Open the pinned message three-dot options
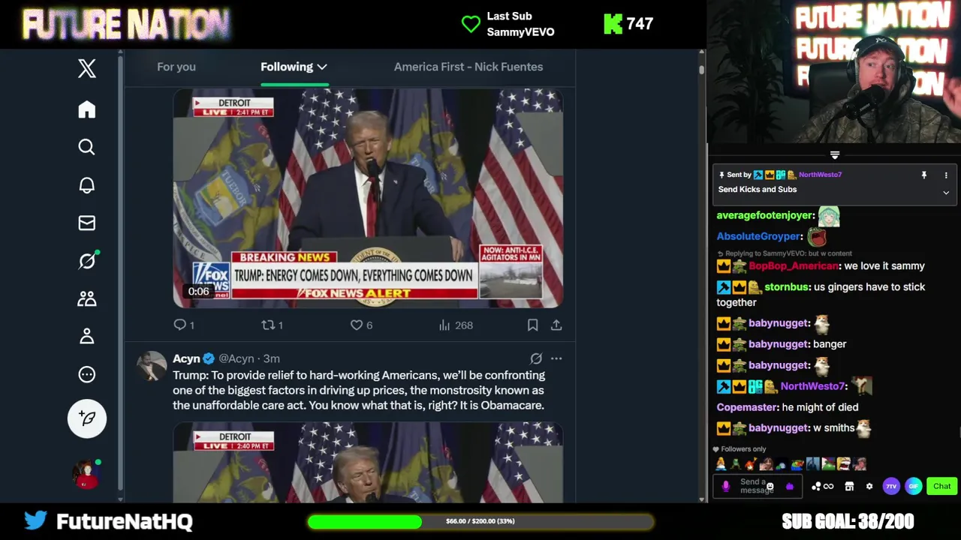The width and height of the screenshot is (961, 540). pyautogui.click(x=946, y=175)
